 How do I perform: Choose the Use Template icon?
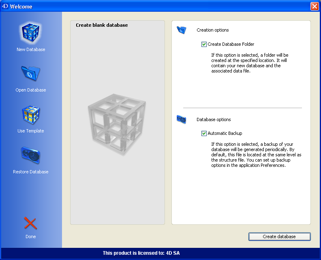click(x=31, y=115)
